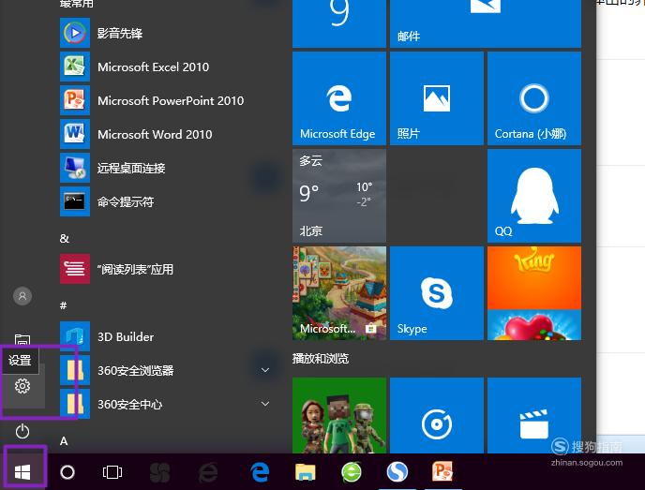Open Task View on the taskbar
Screen dimensions: 645x490
[x=112, y=472]
